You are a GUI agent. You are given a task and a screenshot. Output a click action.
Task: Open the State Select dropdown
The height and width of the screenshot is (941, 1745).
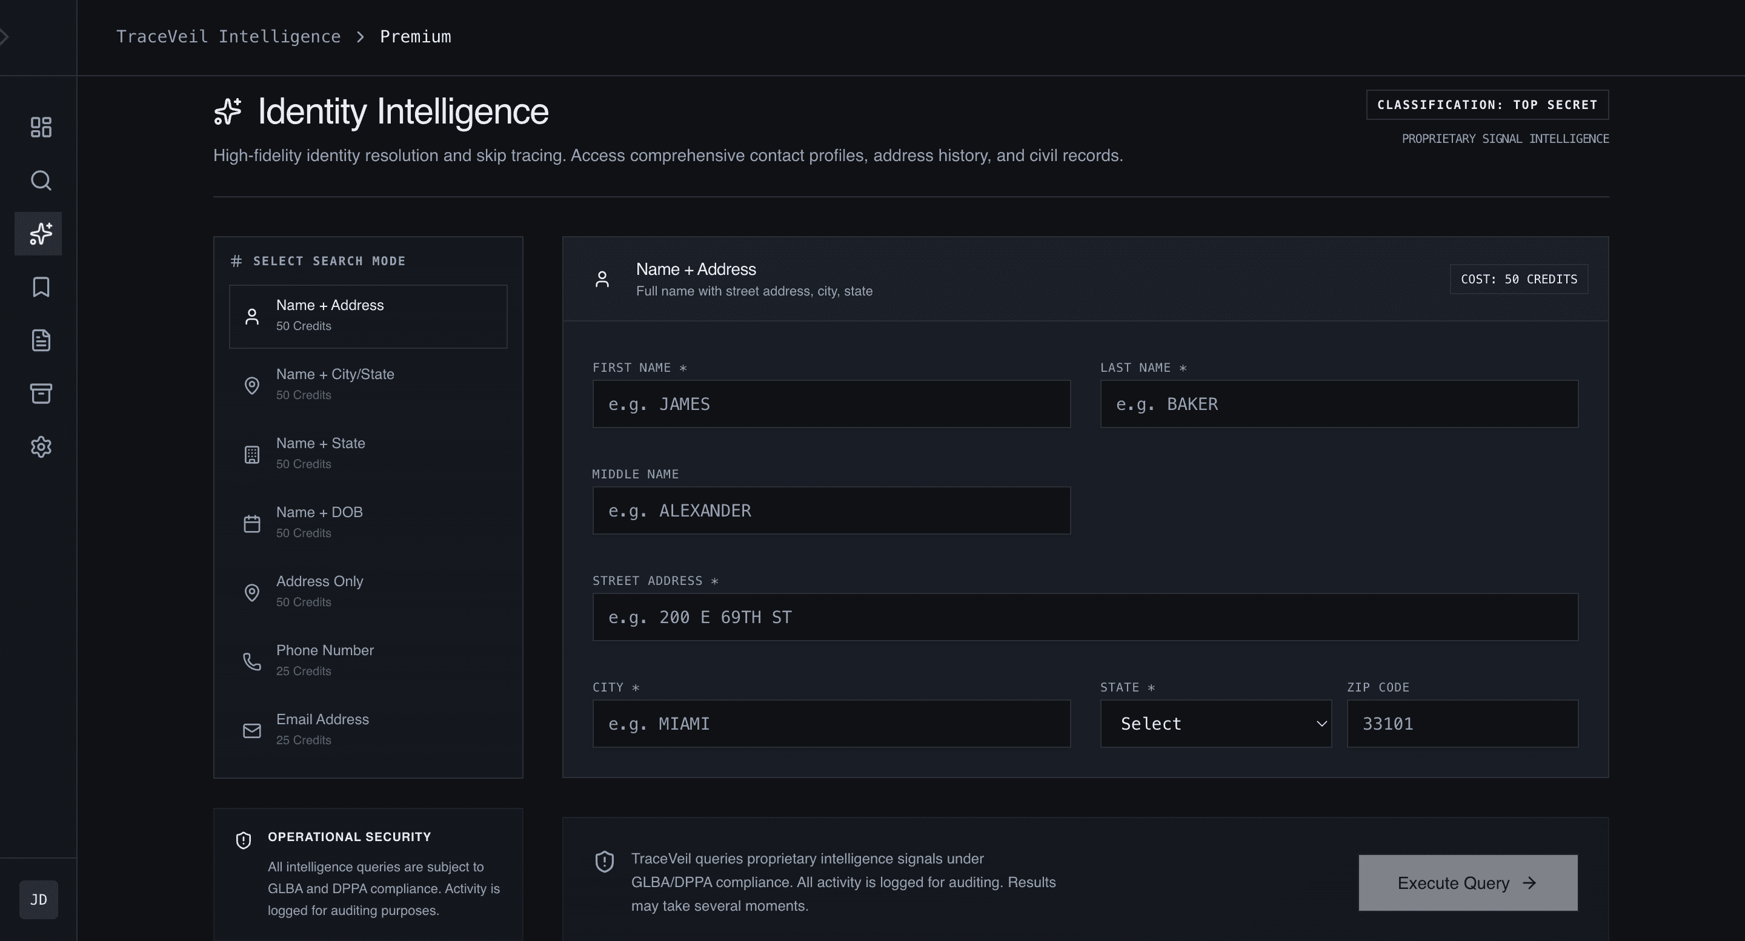(x=1216, y=723)
